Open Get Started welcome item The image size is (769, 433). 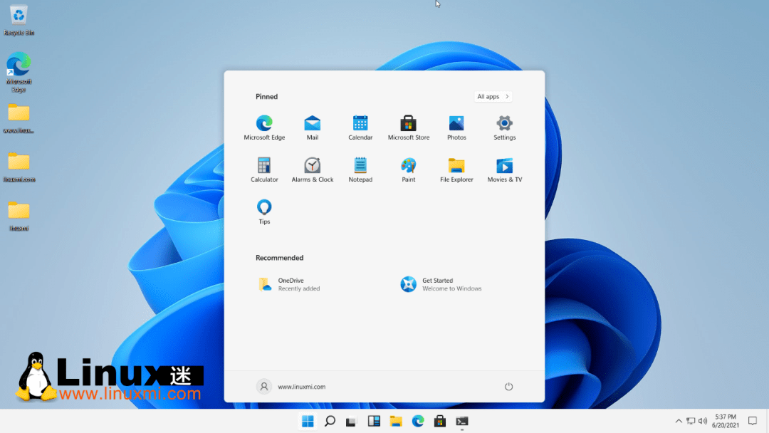pos(441,284)
